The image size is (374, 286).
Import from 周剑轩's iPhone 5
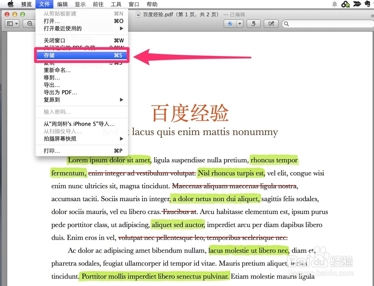pyautogui.click(x=82, y=124)
